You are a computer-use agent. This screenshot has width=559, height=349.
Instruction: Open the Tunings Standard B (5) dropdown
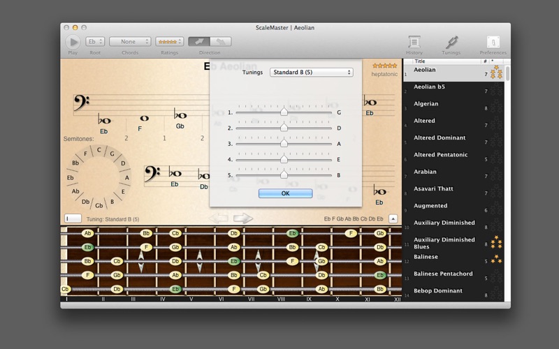311,73
